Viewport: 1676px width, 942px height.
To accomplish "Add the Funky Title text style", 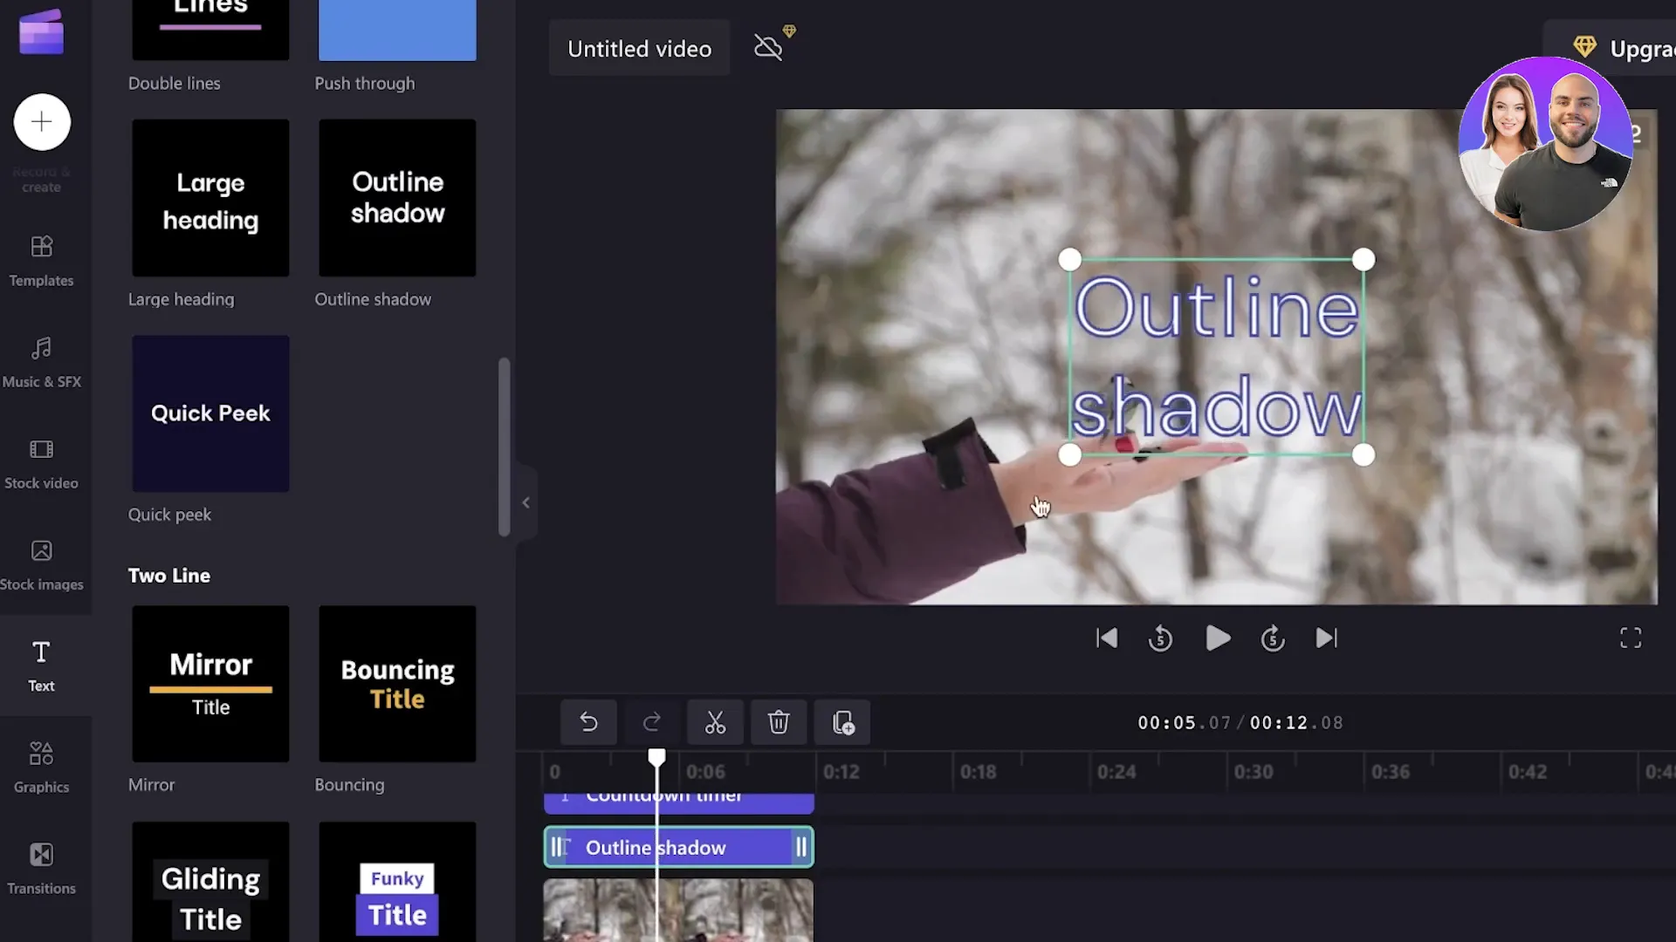I will (397, 882).
